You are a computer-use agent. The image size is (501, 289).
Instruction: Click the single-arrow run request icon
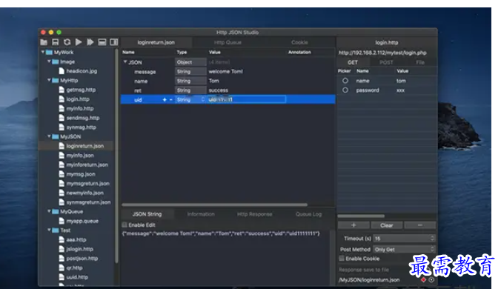(79, 42)
